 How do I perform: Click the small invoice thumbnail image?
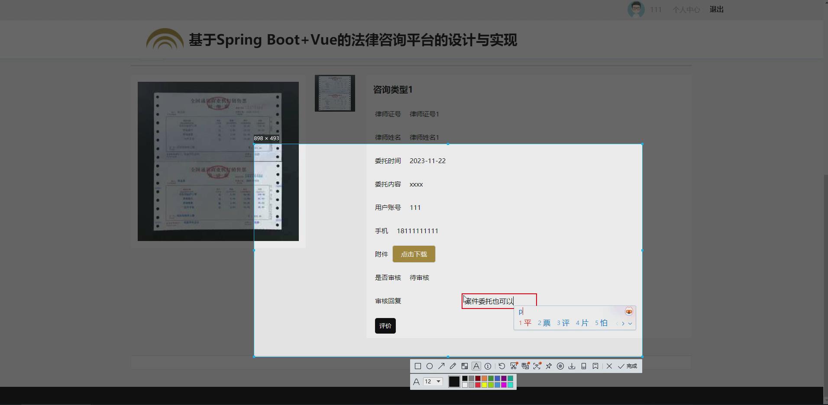[334, 93]
